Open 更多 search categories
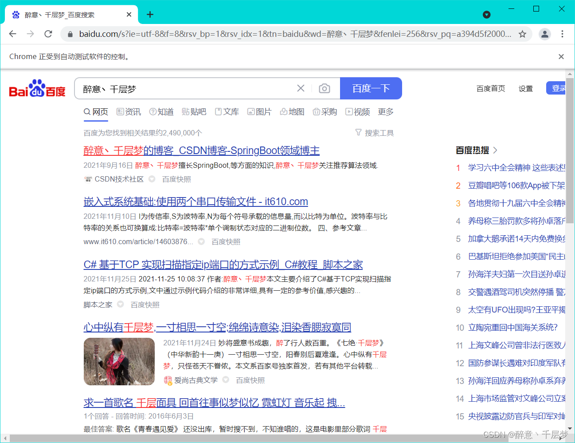Viewport: 575px width, 443px height. [x=386, y=112]
